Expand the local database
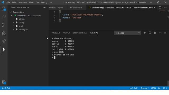Image resolution: width=169 pixels, height=95 pixels. pyautogui.click(x=13, y=26)
